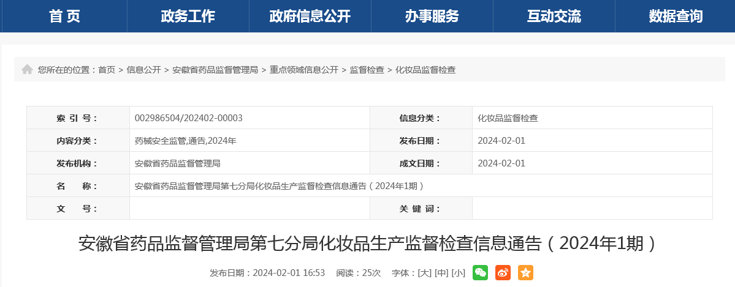This screenshot has width=735, height=287.
Task: Click the 名称 row title text
Action: [x=280, y=186]
